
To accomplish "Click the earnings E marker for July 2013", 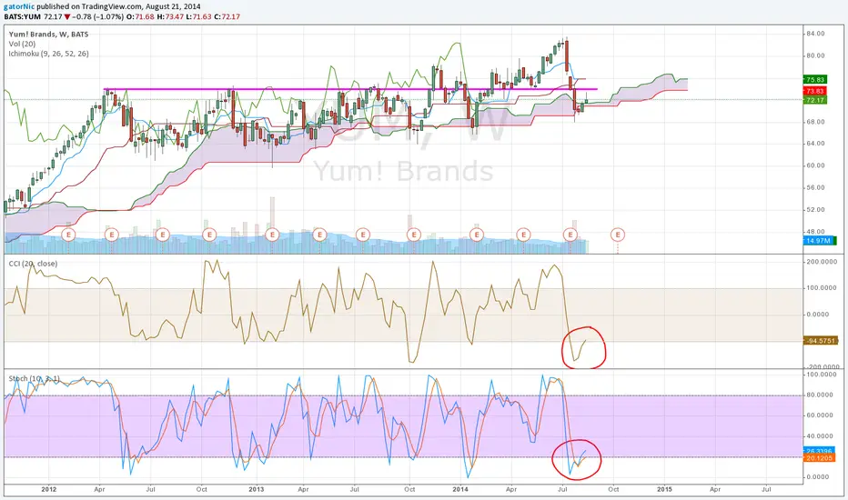I will pos(363,235).
